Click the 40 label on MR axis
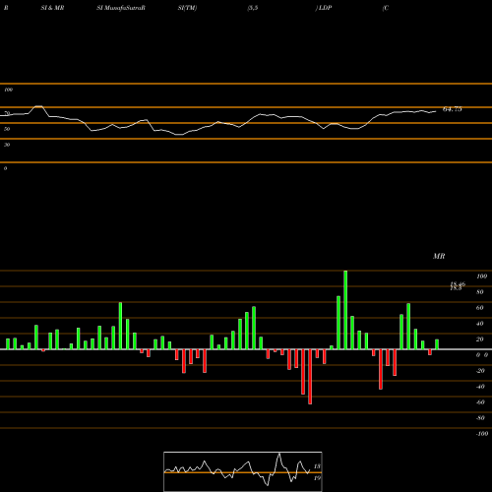The height and width of the screenshot is (492, 492). pos(480,324)
